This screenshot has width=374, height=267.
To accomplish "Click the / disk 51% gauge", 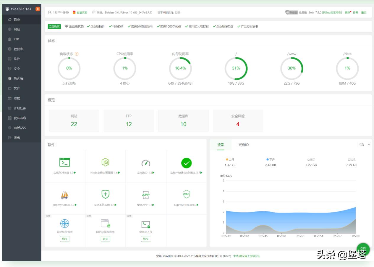I will (x=236, y=68).
